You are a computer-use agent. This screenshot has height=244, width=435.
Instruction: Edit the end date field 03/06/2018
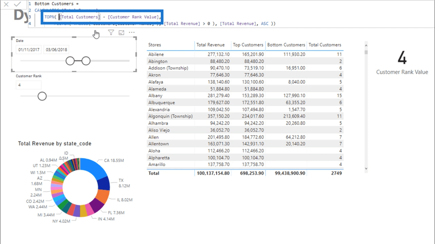56,50
